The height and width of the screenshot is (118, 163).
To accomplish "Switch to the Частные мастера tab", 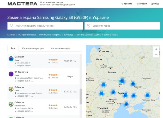I will [61, 48].
